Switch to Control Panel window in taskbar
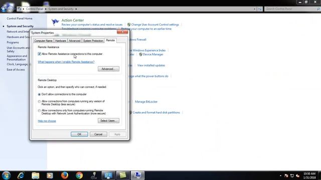 108,175
